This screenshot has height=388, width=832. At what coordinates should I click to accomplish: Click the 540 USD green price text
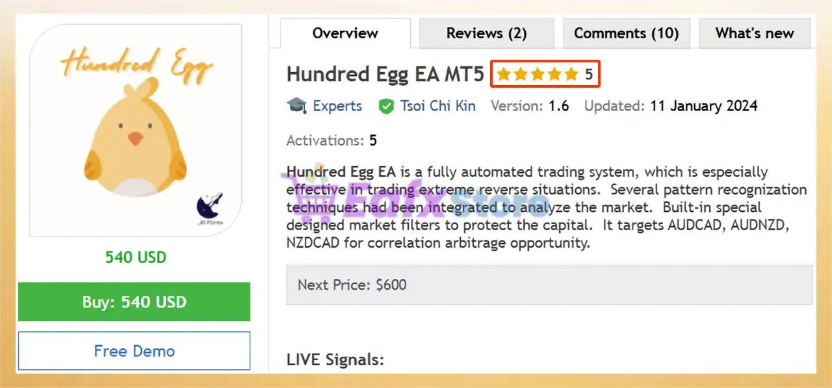(x=135, y=257)
